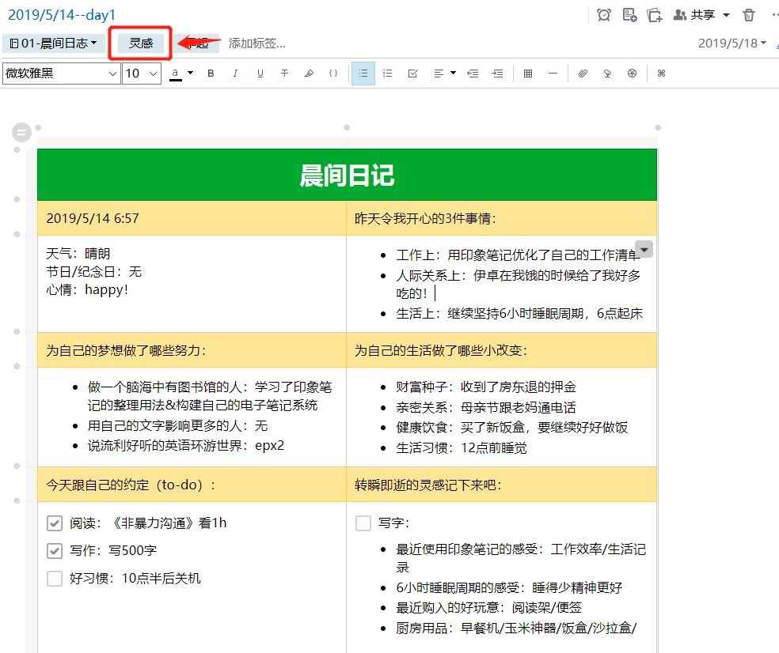Toggle bold formatting in toolbar
Screen dimensions: 779x653
coord(211,74)
